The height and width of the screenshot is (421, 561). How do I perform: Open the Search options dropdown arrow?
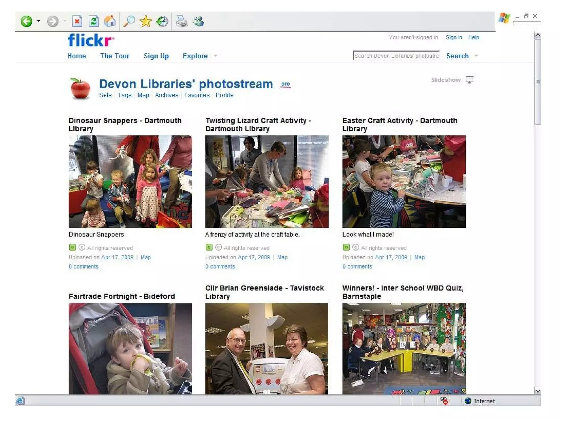[x=476, y=56]
